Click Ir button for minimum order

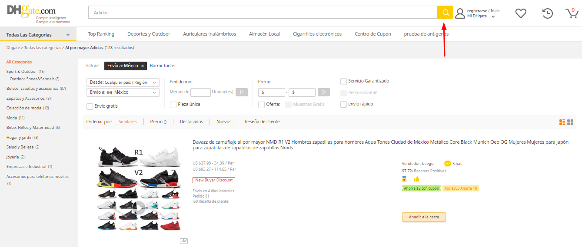point(242,92)
